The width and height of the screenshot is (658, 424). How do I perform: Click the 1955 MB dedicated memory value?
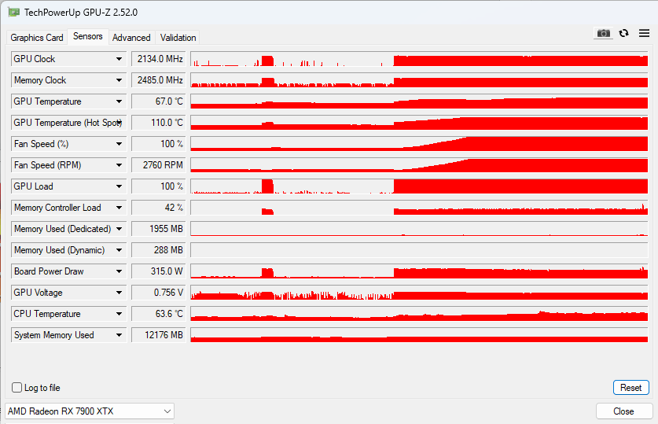point(159,229)
